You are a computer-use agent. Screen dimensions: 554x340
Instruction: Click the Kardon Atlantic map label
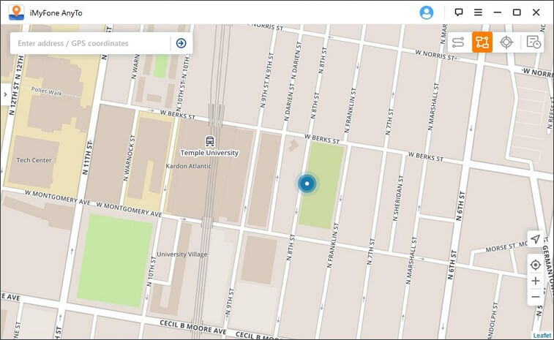click(188, 166)
